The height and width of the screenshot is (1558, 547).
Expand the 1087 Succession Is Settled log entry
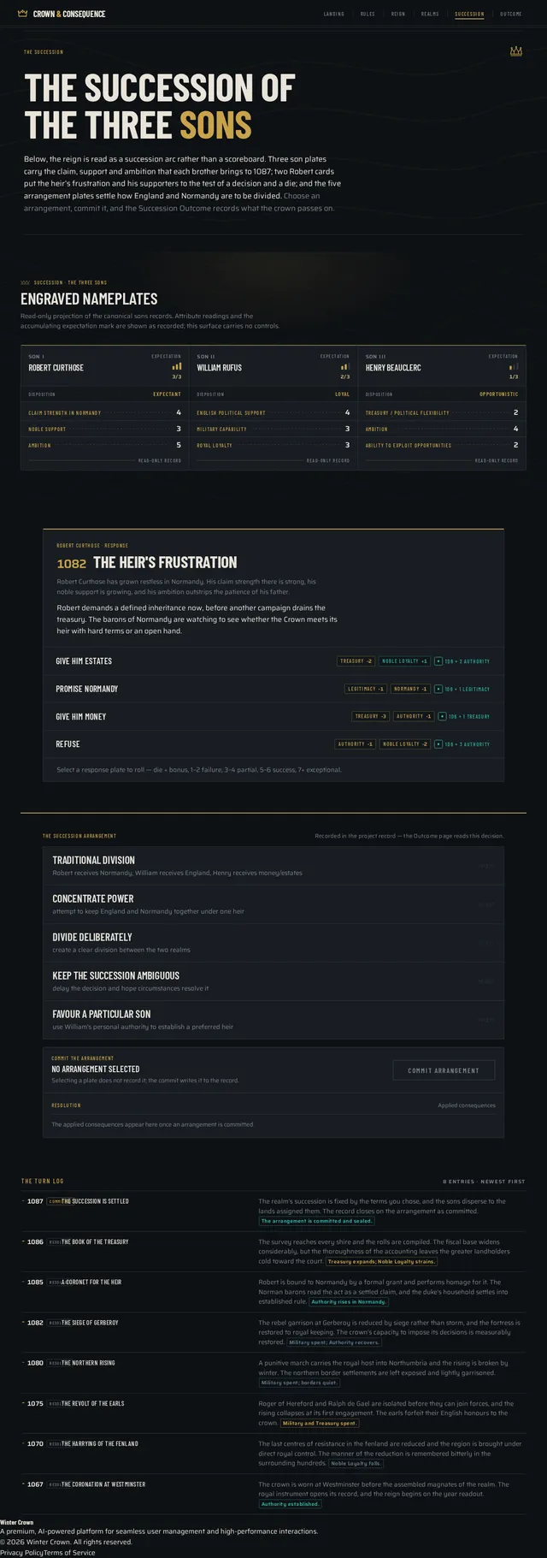click(273, 1211)
